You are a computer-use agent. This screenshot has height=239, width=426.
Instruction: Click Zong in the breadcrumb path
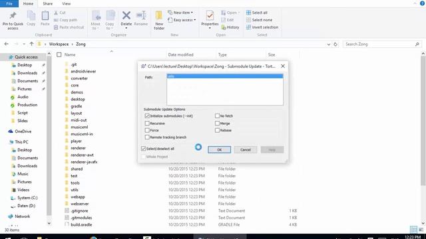81,44
